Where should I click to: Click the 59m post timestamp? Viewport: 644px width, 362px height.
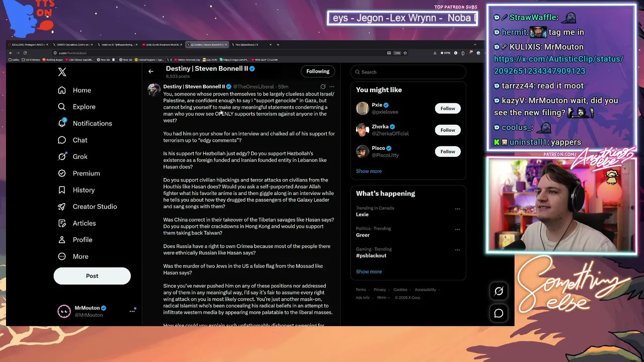(x=283, y=86)
